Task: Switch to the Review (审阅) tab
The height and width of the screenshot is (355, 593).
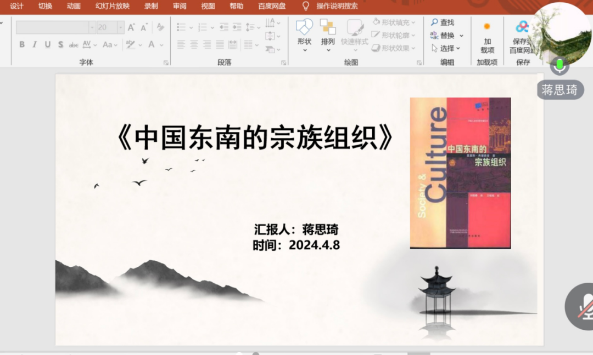Action: pyautogui.click(x=179, y=6)
